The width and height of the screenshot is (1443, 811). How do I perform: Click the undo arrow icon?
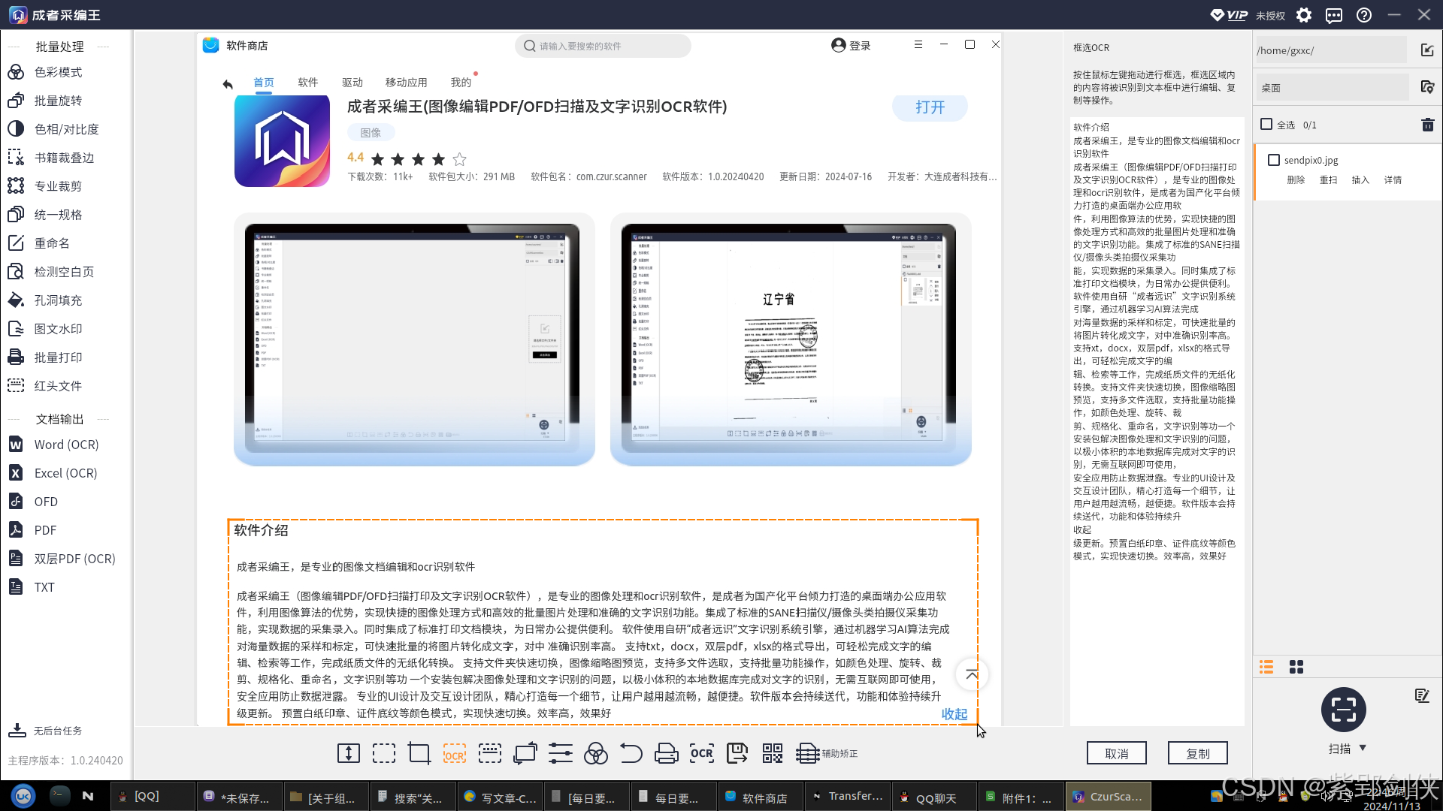(631, 753)
